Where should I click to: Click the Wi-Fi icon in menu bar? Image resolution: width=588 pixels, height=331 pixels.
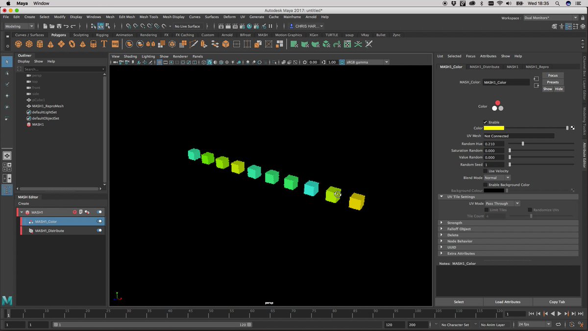tap(499, 3)
